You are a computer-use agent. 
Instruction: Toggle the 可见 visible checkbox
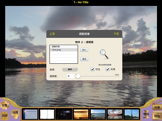pyautogui.click(x=93, y=69)
